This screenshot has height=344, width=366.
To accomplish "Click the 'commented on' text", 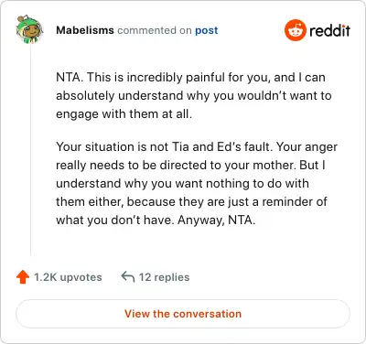I will pyautogui.click(x=155, y=30).
